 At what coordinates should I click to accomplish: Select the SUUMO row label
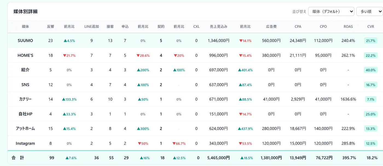[25, 41]
